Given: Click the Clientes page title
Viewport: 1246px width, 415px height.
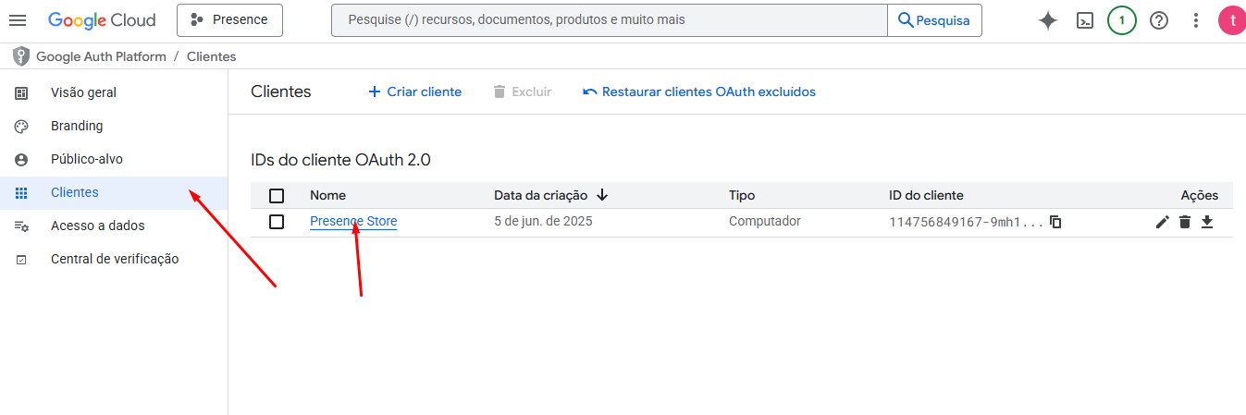Looking at the screenshot, I should click(281, 92).
